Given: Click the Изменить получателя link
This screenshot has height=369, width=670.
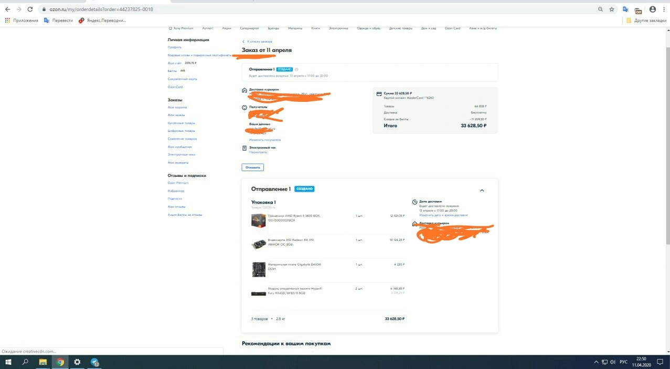Looking at the screenshot, I should (x=265, y=140).
